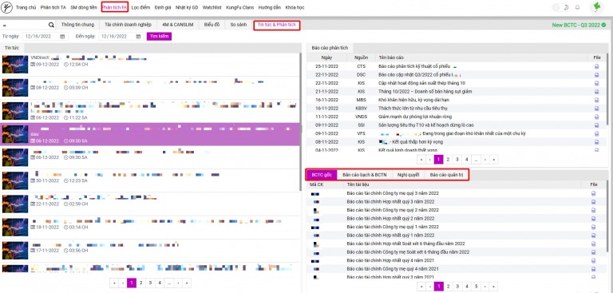The width and height of the screenshot is (613, 293).
Task: Select Phân tích FA in top navigation
Action: tap(115, 7)
